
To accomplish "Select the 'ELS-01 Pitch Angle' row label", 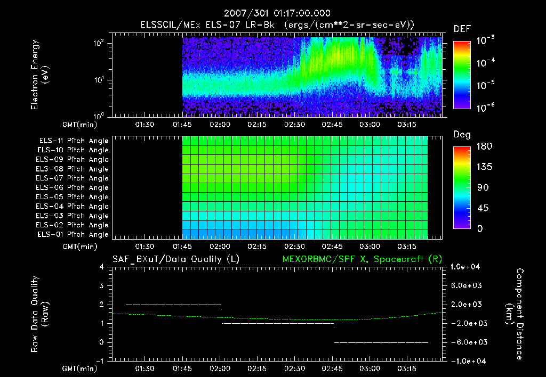I will pos(73,234).
